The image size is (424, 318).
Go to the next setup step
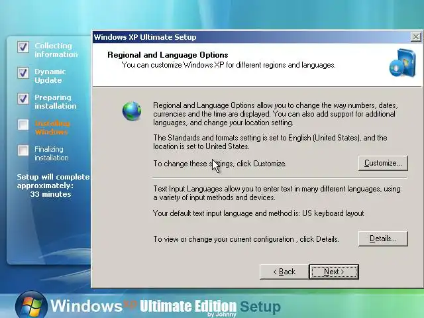pyautogui.click(x=334, y=272)
